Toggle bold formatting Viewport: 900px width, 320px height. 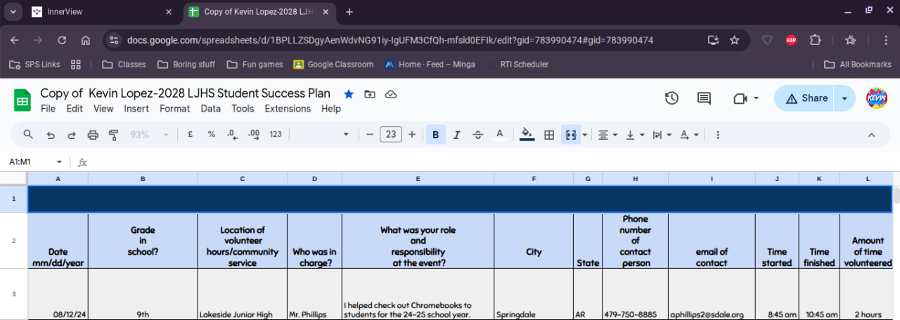[436, 135]
